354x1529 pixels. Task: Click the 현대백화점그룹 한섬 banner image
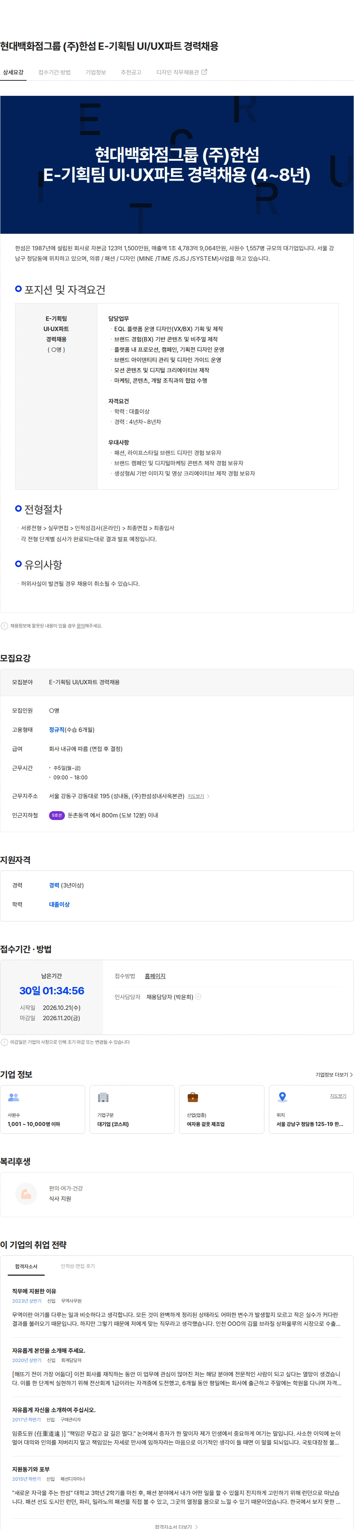177,164
